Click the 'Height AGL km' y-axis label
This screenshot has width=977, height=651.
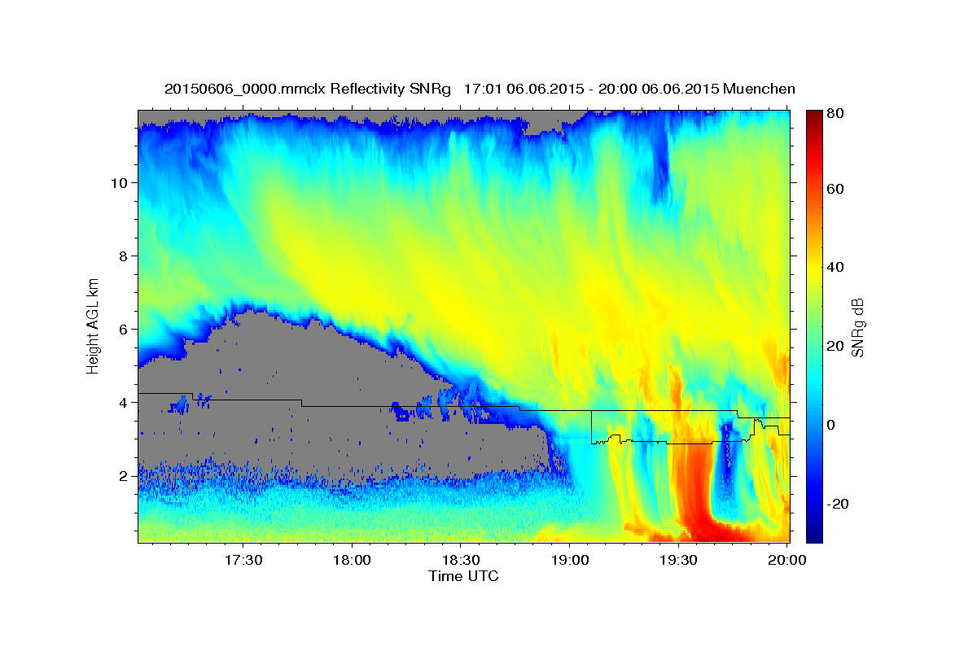[94, 325]
